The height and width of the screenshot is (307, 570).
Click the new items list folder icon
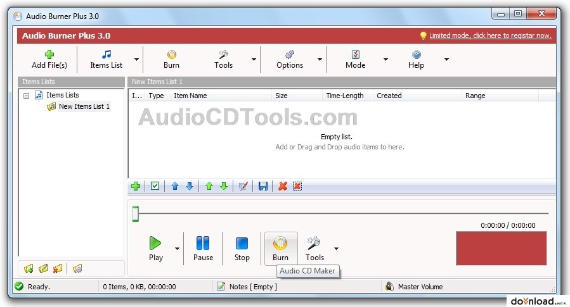click(29, 268)
